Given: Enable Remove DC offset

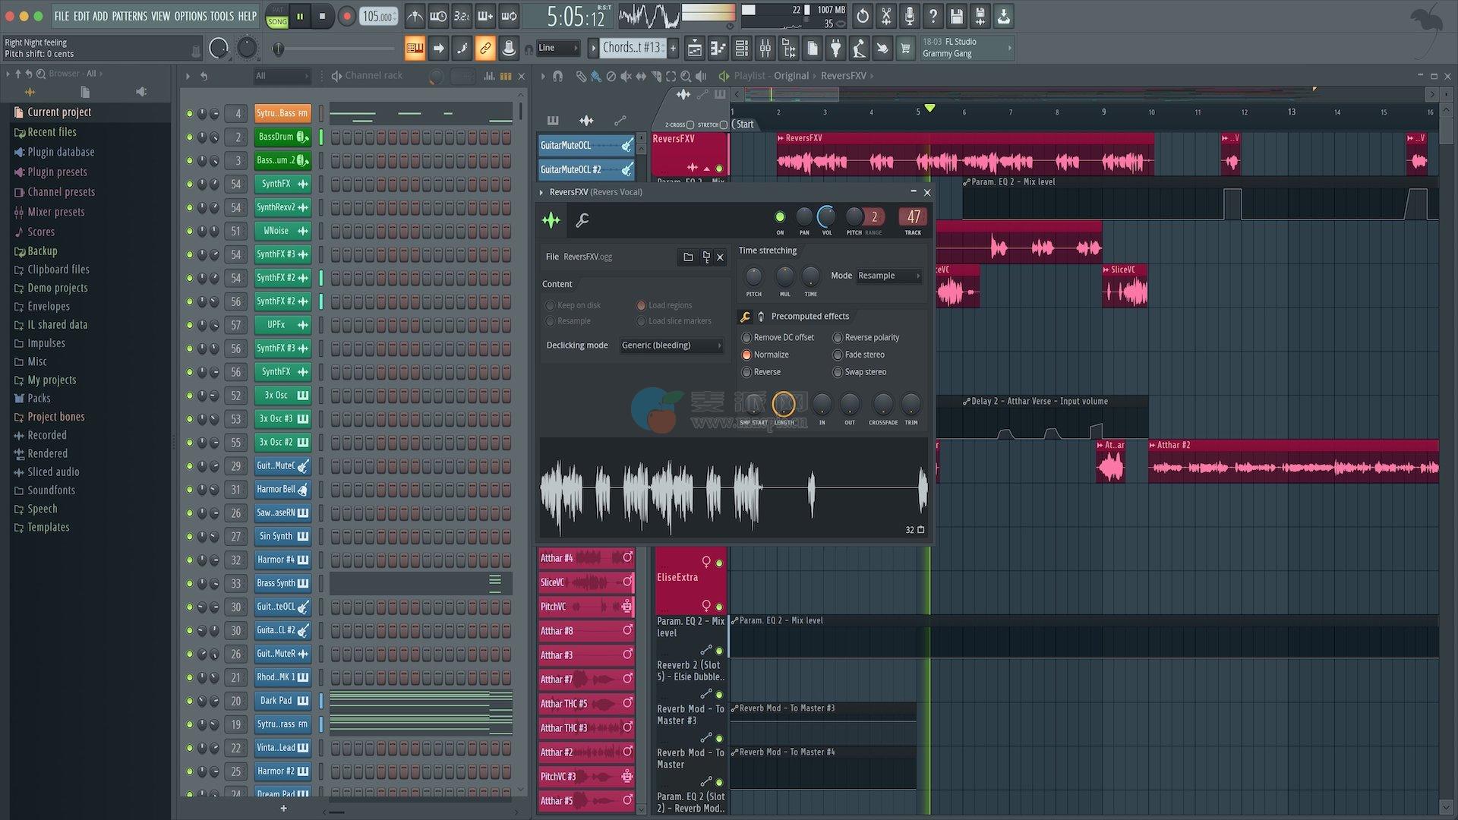Looking at the screenshot, I should pyautogui.click(x=746, y=337).
